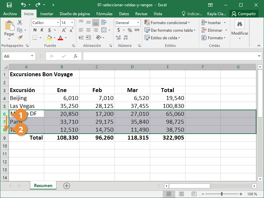
Task: Click the percent style icon
Action: [130, 30]
